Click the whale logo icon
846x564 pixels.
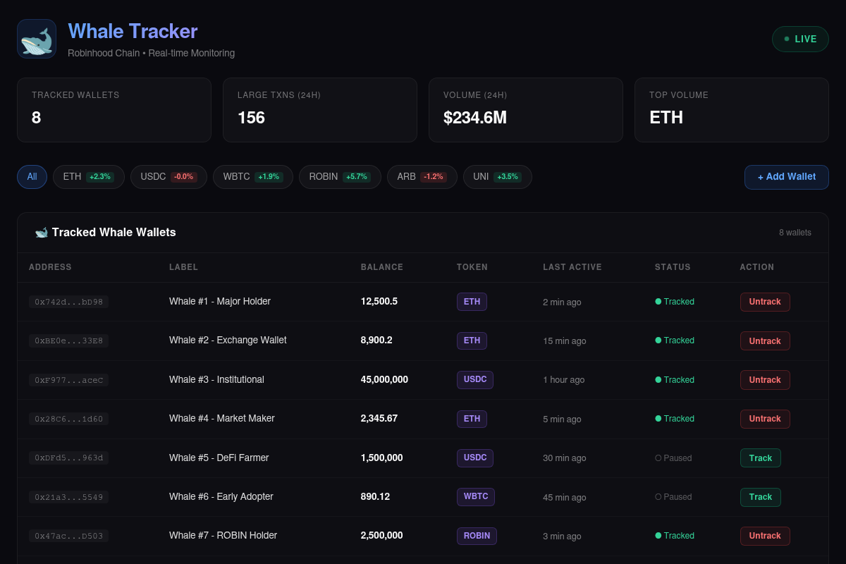click(37, 39)
